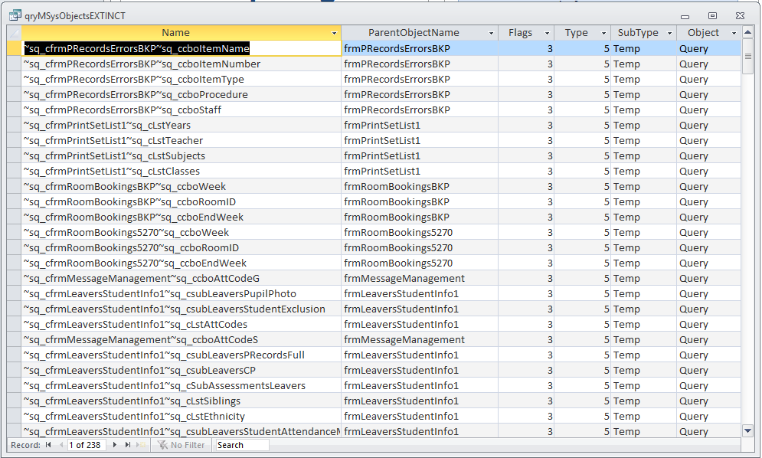Click the cell '~sq_cfrmPrintSetList1~sq_cLstTeacher'
762x458 pixels.
(x=182, y=140)
